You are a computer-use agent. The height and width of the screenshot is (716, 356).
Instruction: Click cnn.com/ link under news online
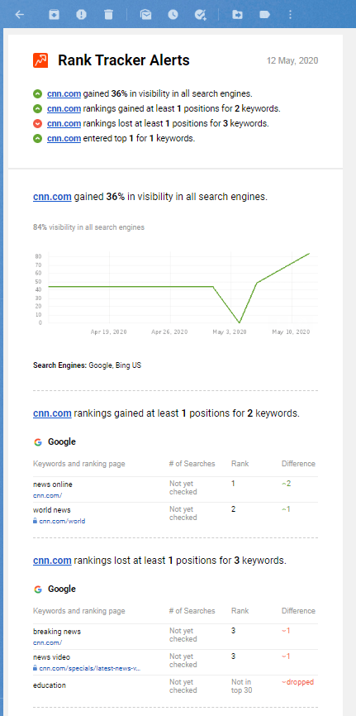tap(47, 495)
